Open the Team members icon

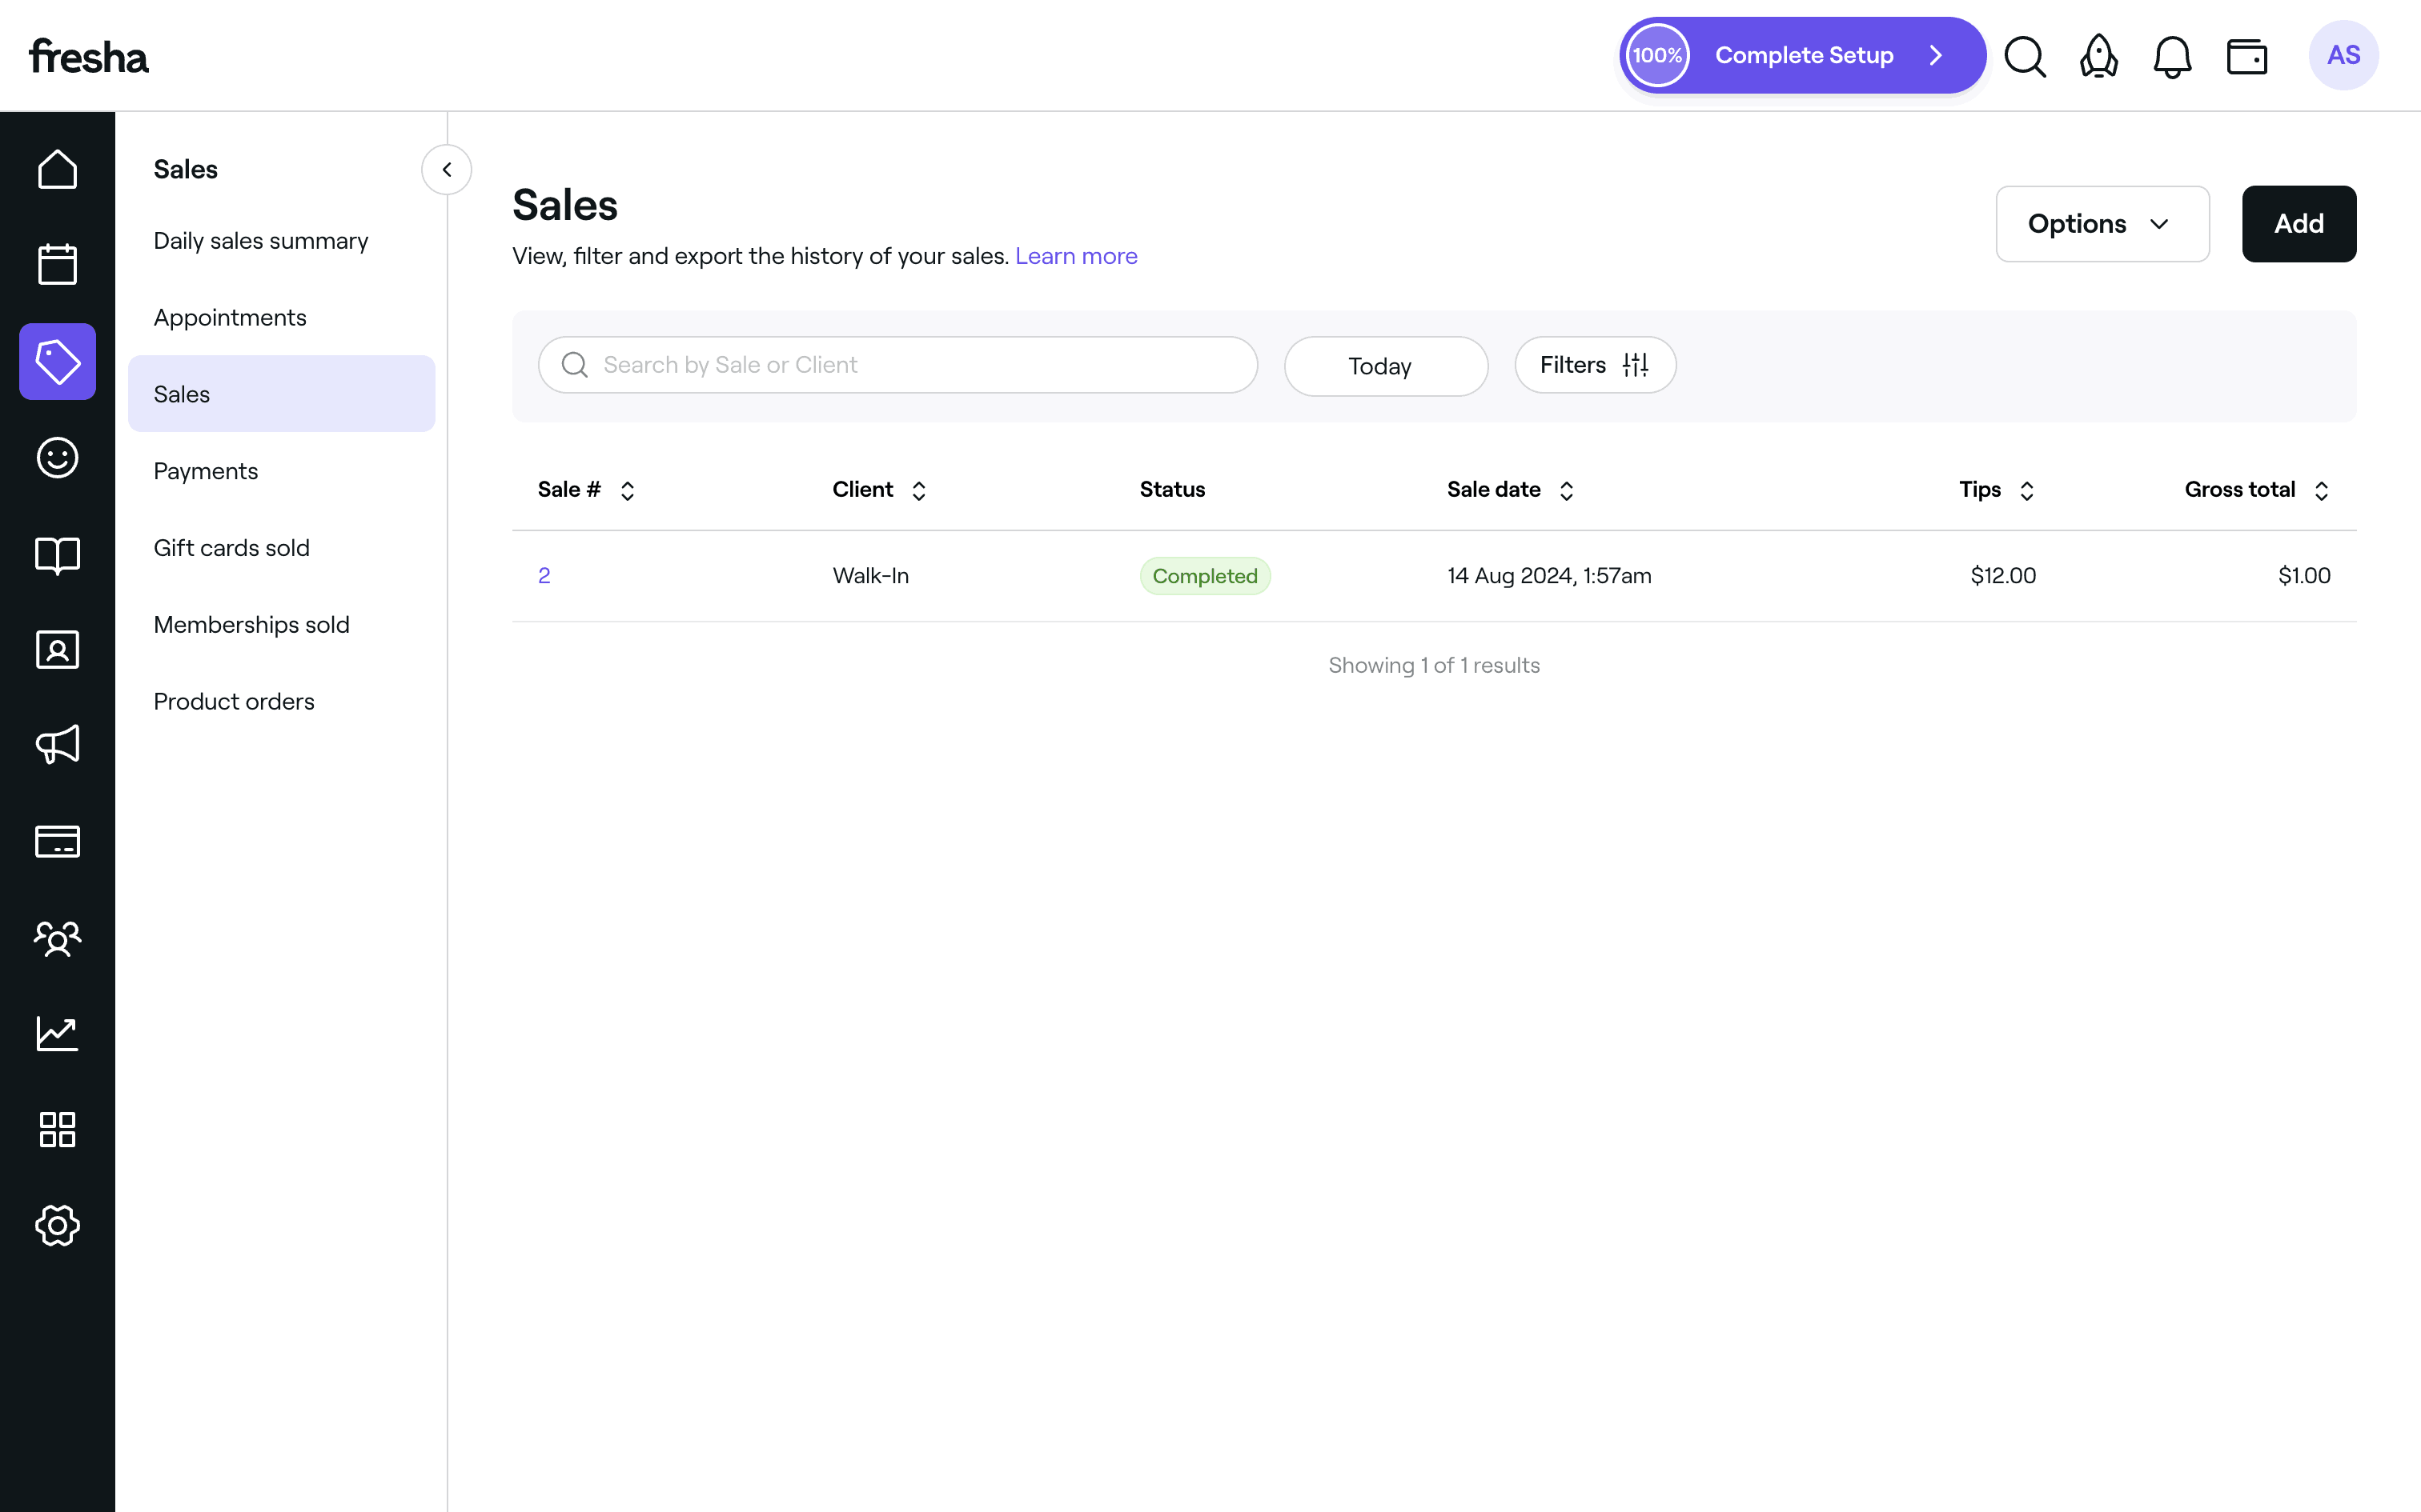pyautogui.click(x=57, y=938)
